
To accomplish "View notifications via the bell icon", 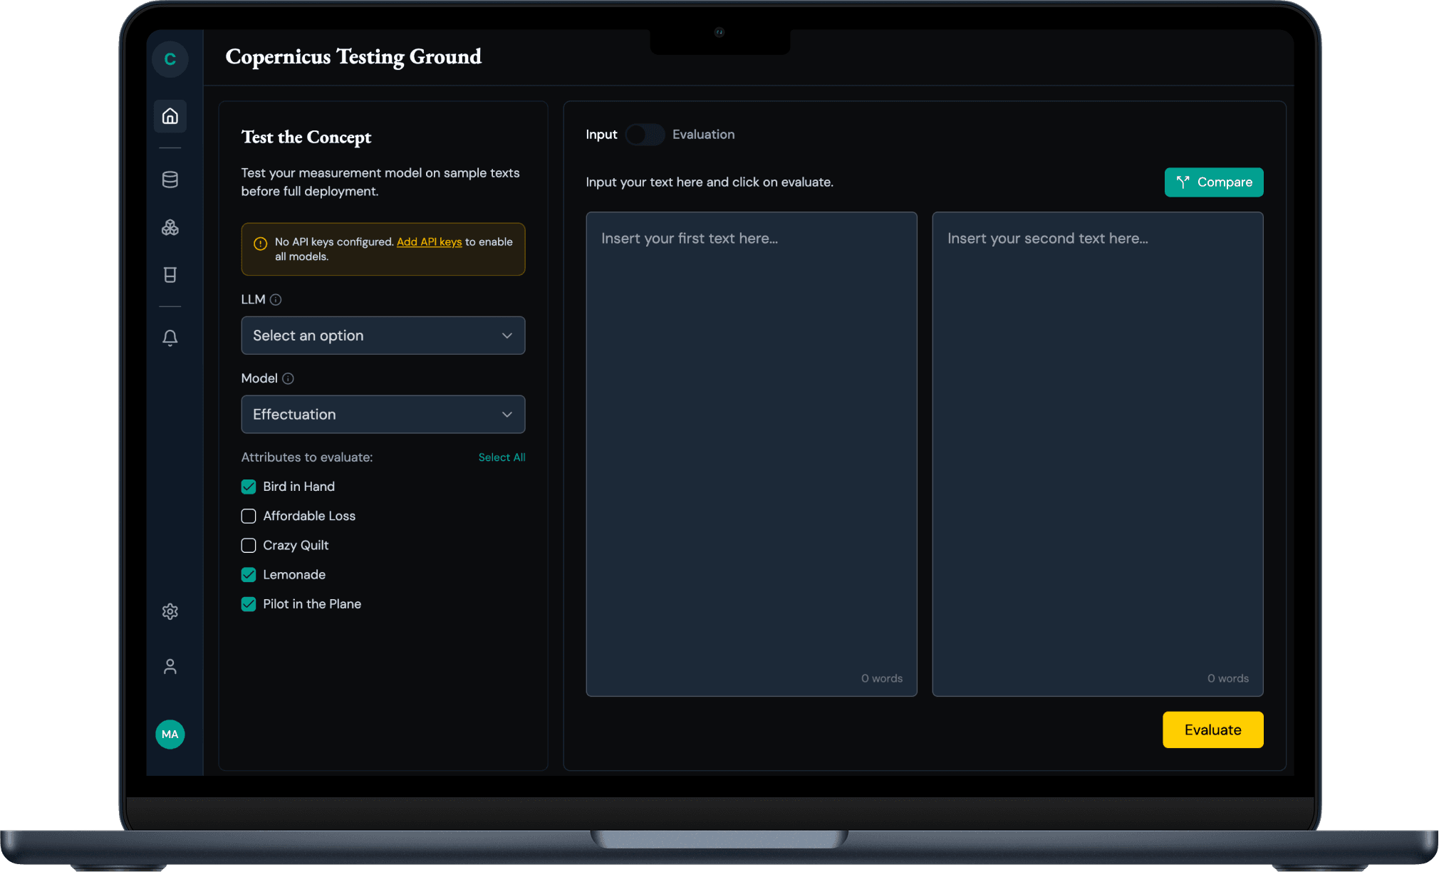I will (170, 338).
